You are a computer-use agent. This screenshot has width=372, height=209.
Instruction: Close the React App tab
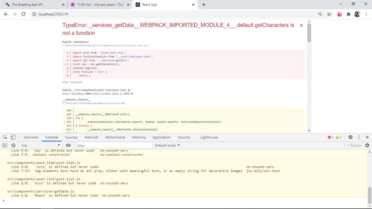click(193, 5)
